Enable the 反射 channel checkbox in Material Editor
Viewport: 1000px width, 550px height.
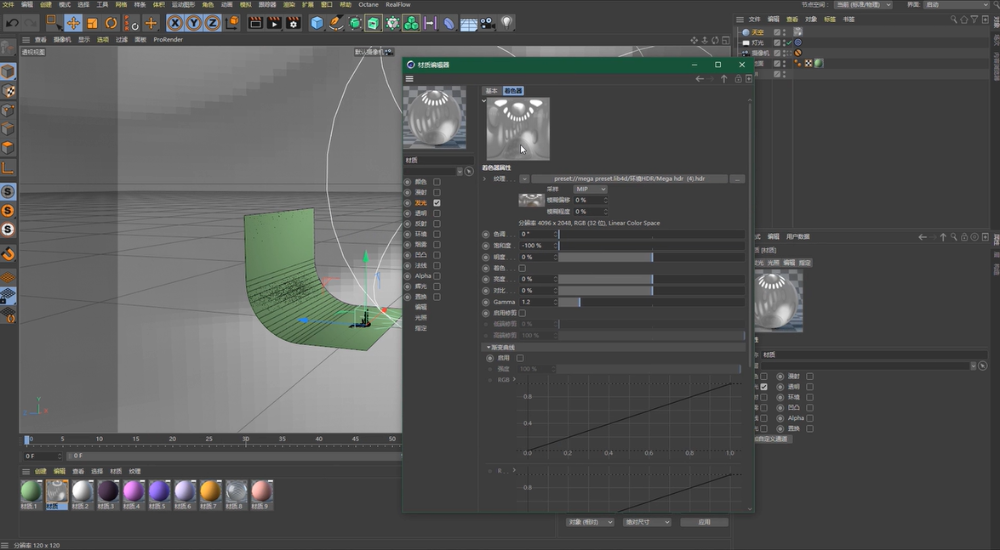click(x=437, y=224)
